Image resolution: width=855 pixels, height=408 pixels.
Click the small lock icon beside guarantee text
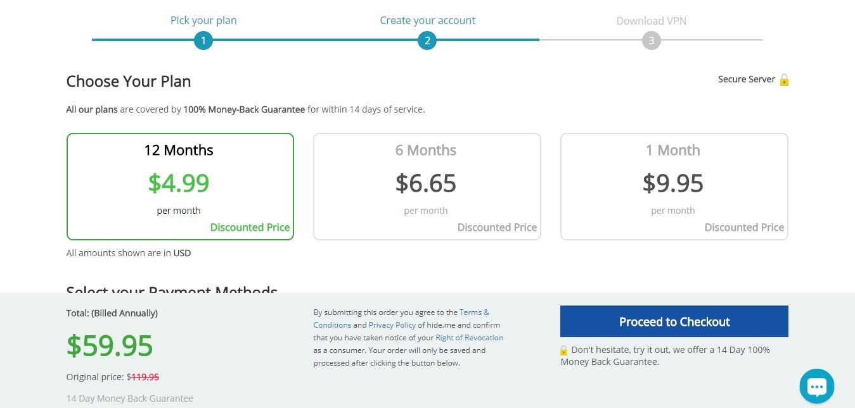pyautogui.click(x=564, y=350)
